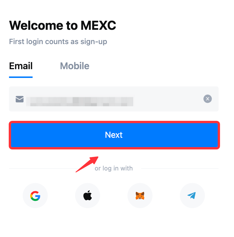Click the 'First login counts as sign-up' text

pos(58,41)
